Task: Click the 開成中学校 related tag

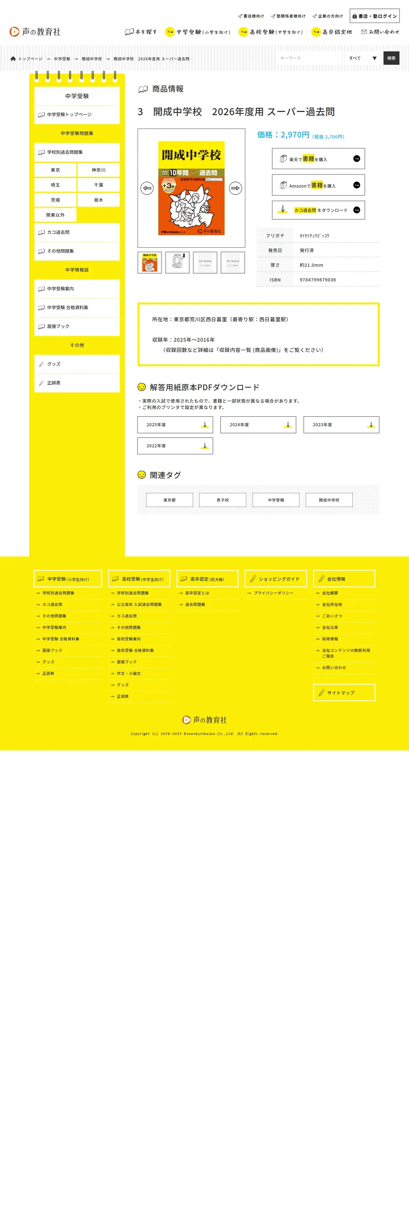Action: pos(329,500)
